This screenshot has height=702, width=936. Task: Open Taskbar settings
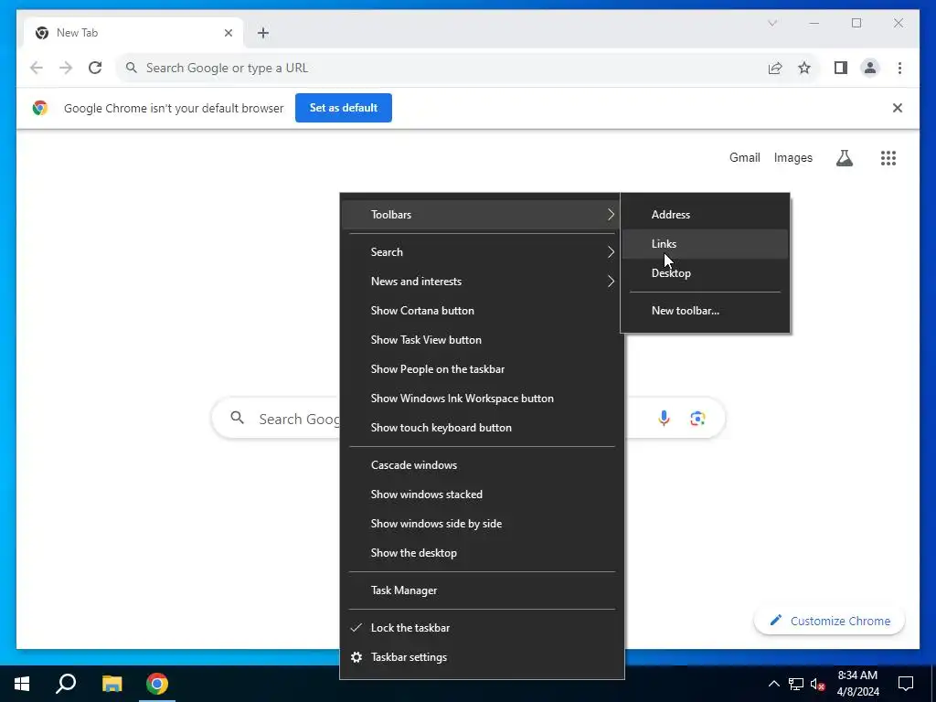click(x=482, y=657)
